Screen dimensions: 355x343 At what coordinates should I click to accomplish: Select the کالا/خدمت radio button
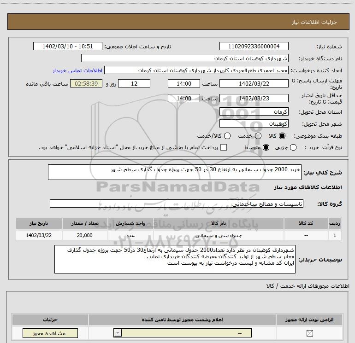point(227,136)
